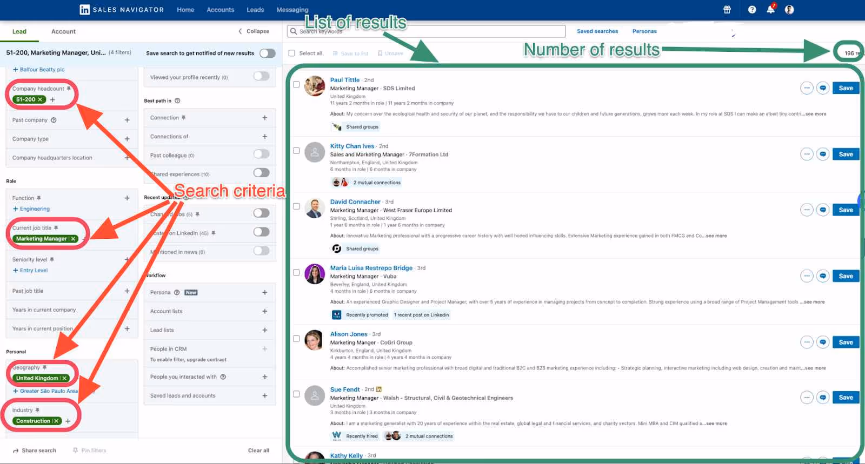Open more options for David Connacher

pyautogui.click(x=807, y=210)
